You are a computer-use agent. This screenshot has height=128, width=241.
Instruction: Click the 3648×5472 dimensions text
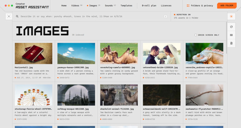click(64, 77)
